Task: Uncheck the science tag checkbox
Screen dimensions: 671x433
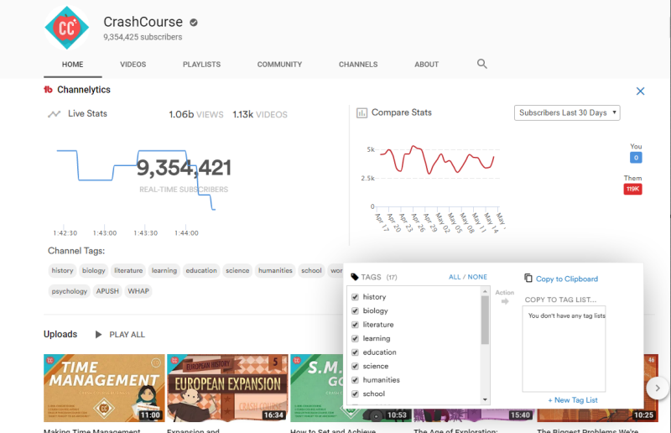Action: 355,366
